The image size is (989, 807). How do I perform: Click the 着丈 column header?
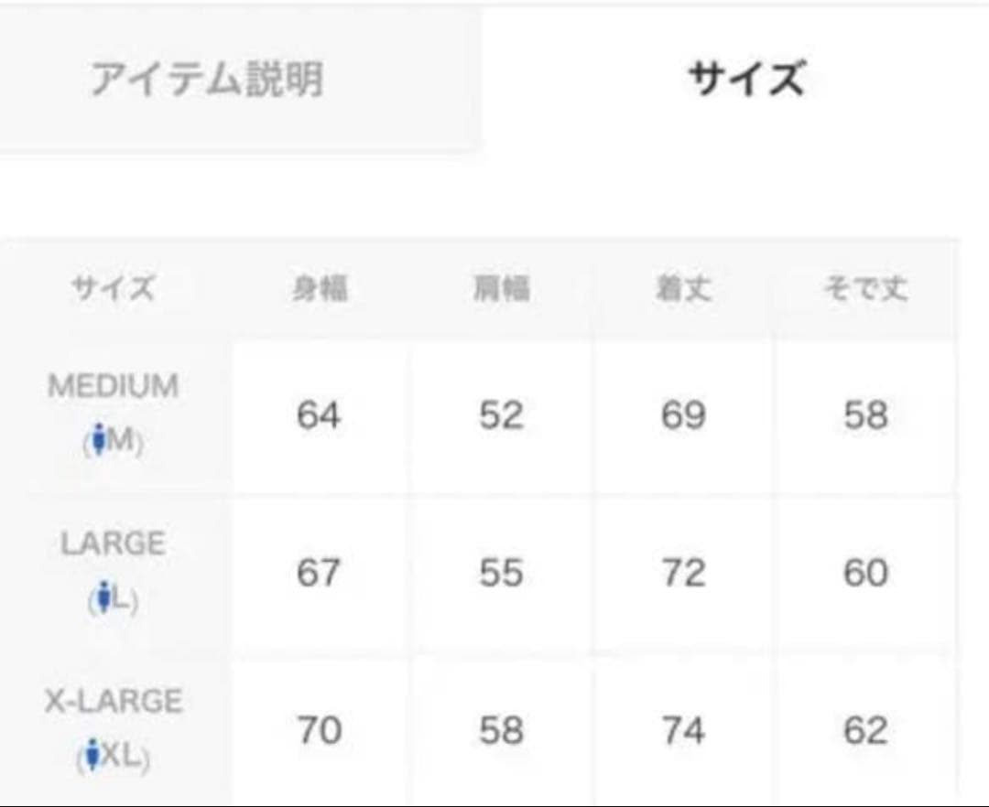pos(683,290)
